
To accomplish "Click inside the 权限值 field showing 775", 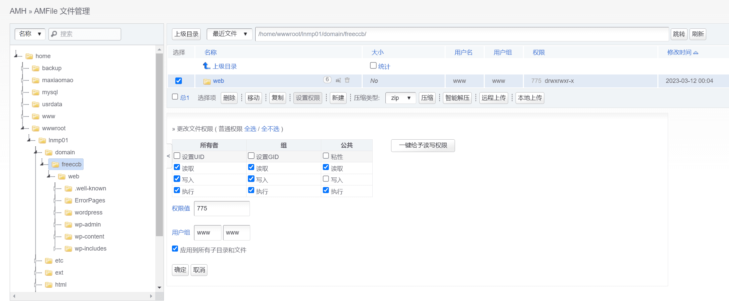I will [x=221, y=208].
